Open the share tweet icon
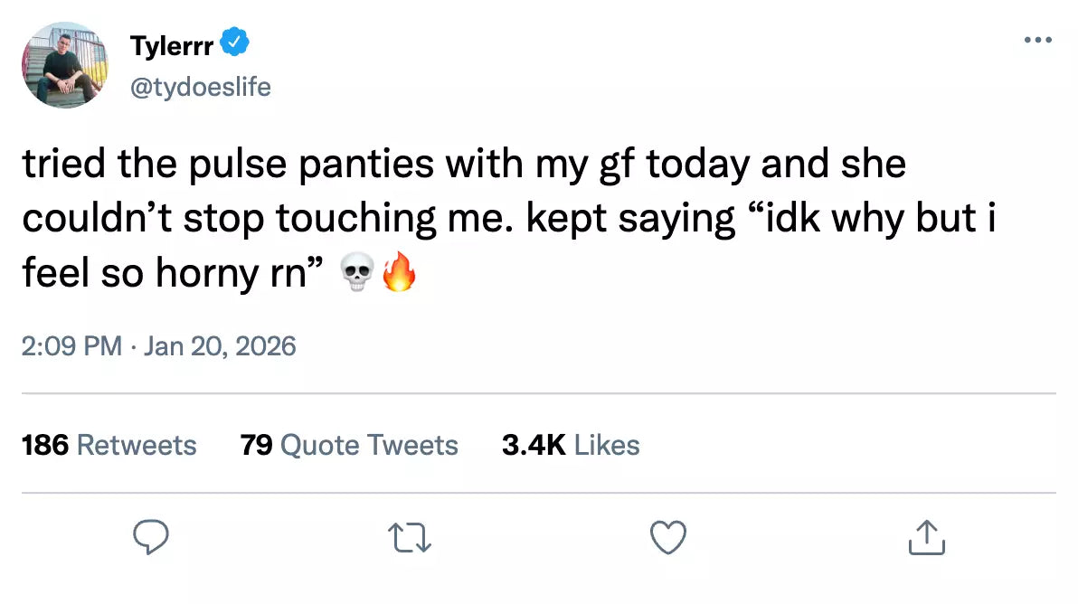The width and height of the screenshot is (1078, 604). pyautogui.click(x=927, y=538)
